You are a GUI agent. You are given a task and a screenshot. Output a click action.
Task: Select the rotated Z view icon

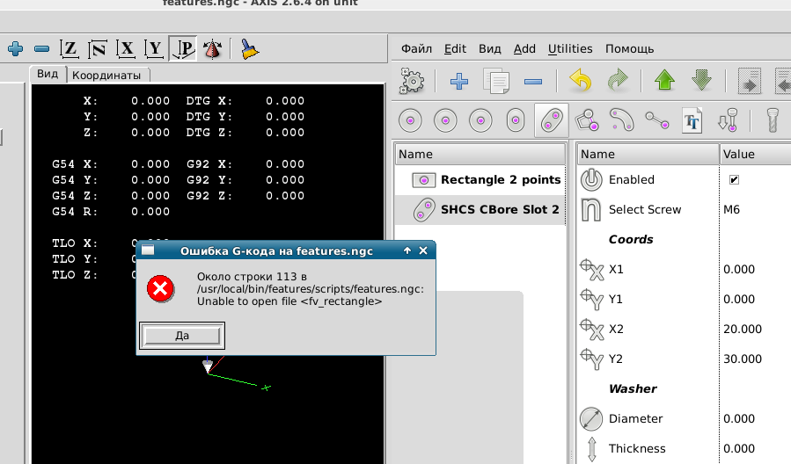pyautogui.click(x=98, y=49)
